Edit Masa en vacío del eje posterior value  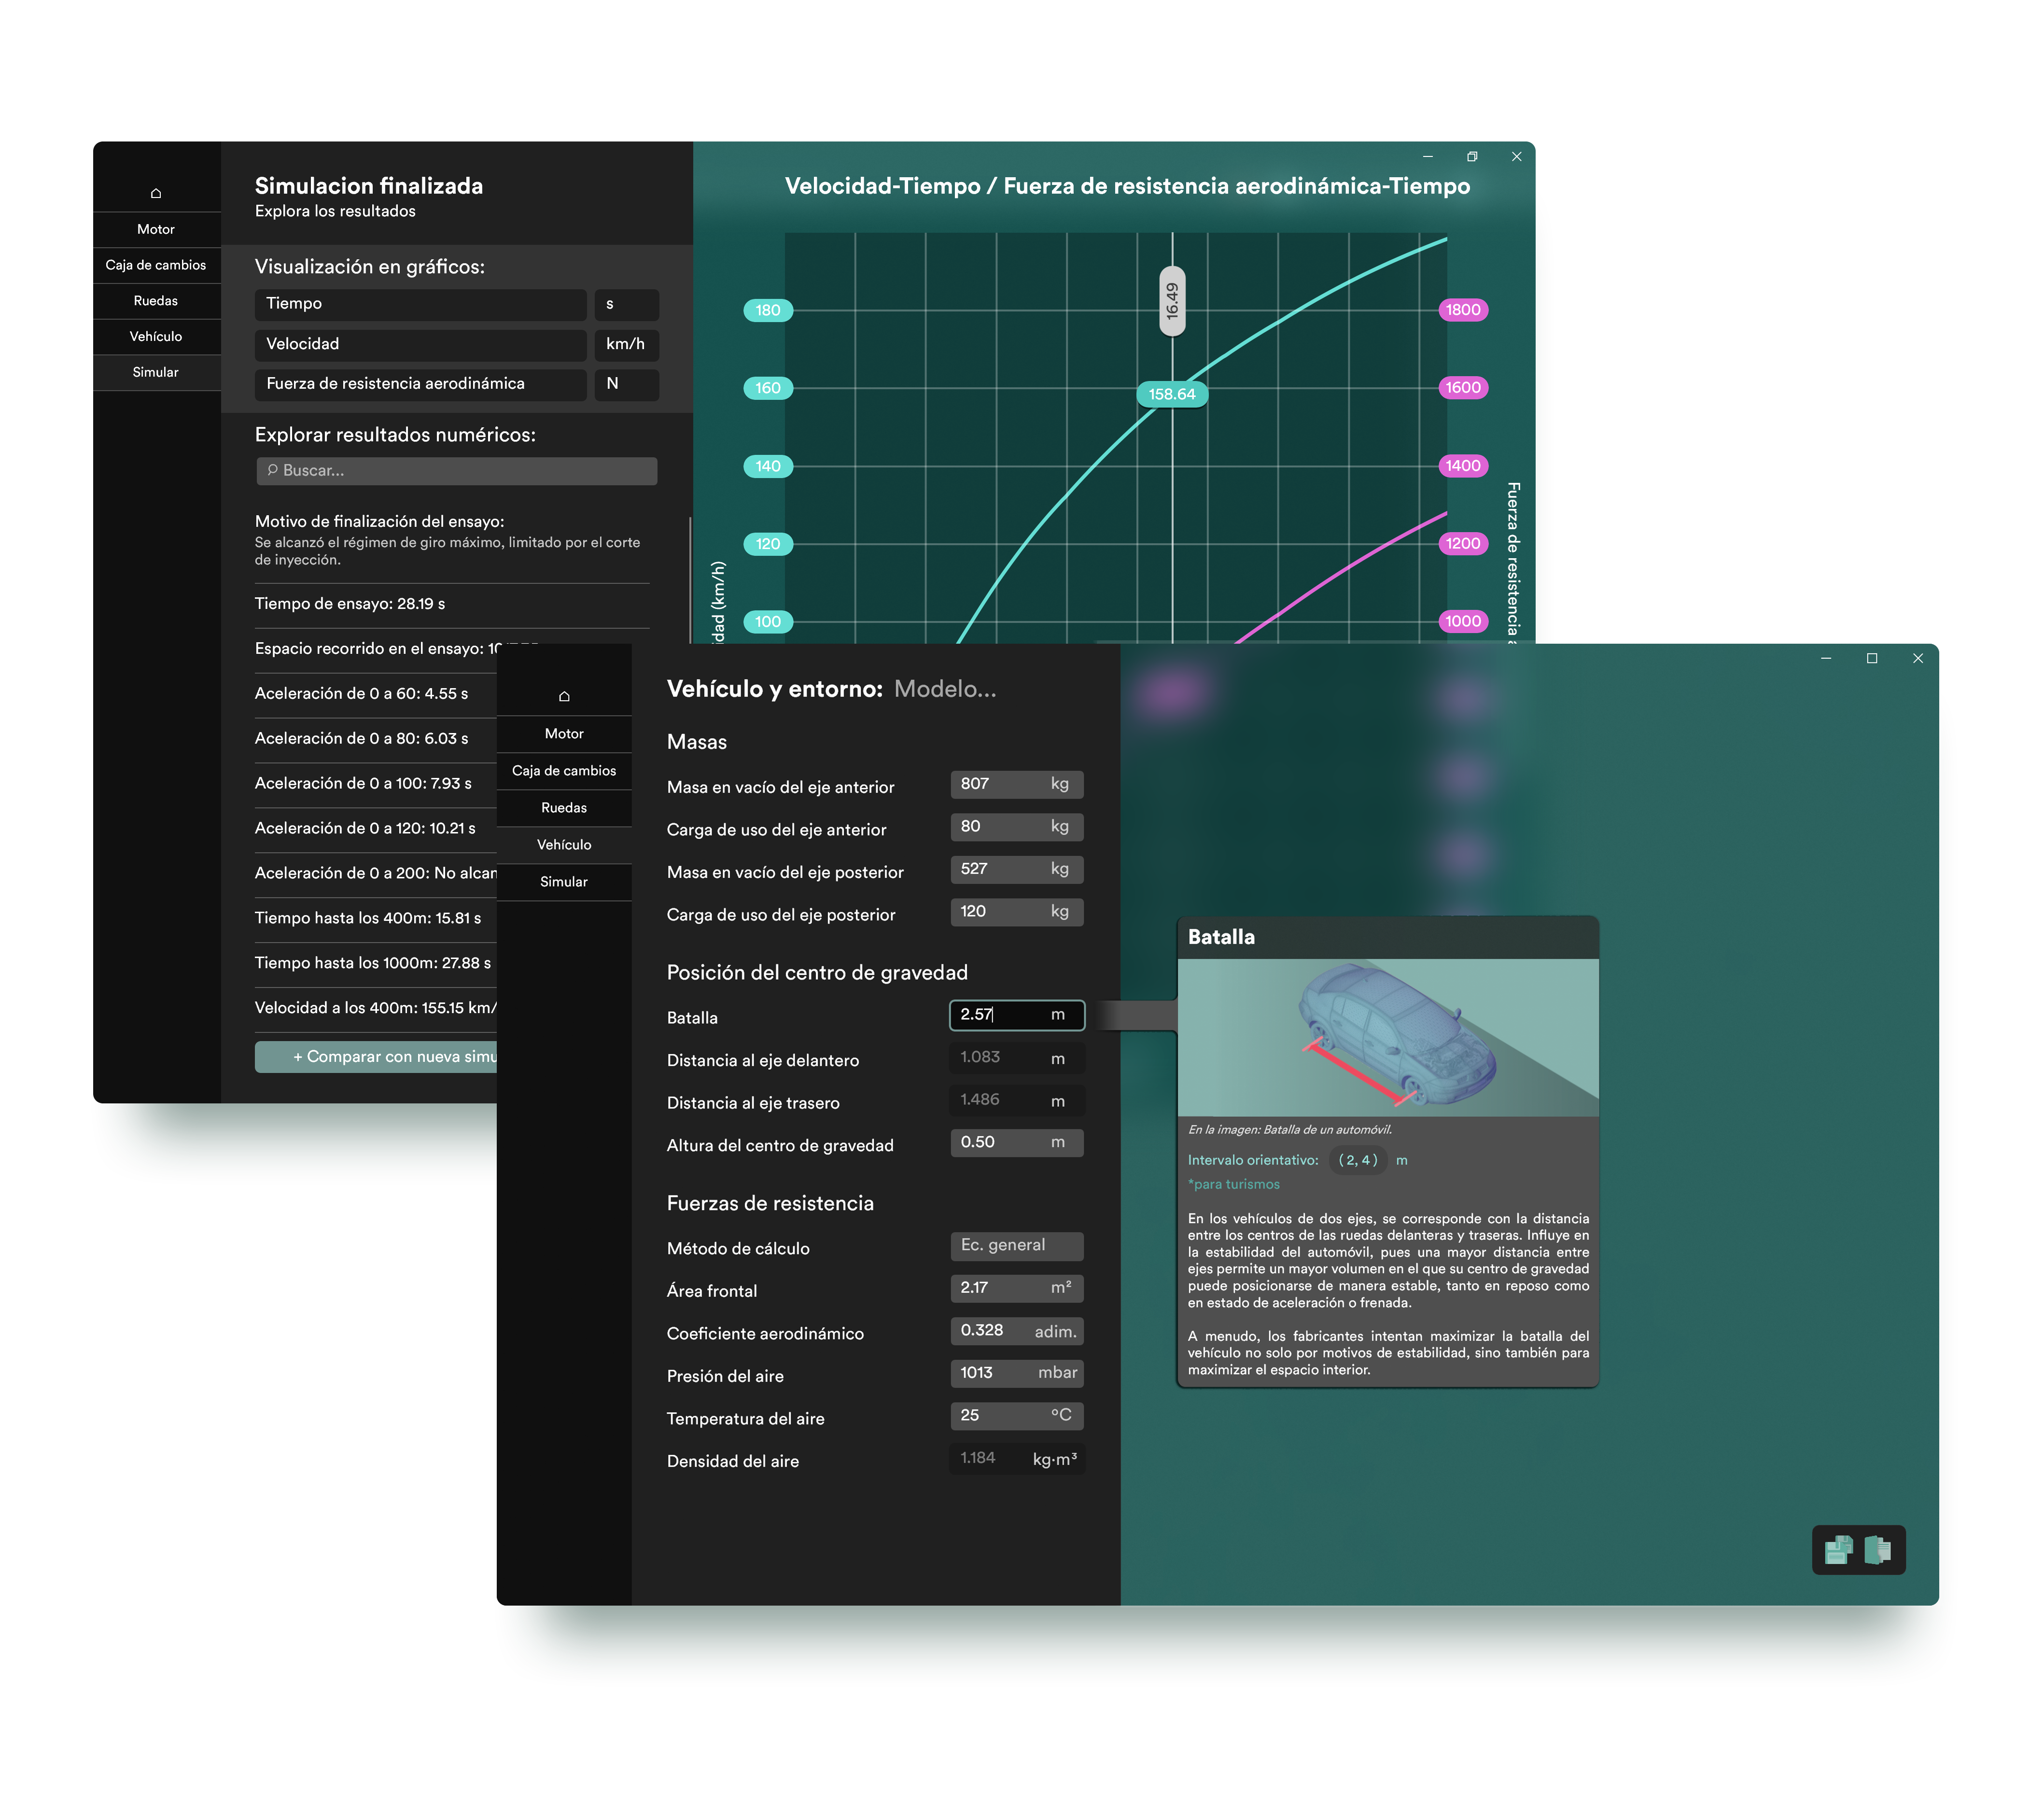click(1017, 870)
